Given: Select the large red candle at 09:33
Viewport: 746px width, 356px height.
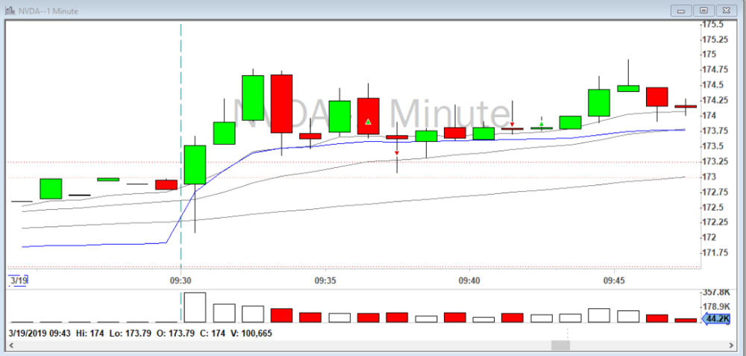Looking at the screenshot, I should click(281, 103).
